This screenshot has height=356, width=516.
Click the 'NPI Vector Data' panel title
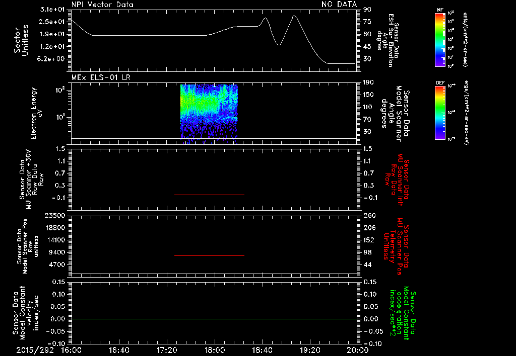(103, 4)
